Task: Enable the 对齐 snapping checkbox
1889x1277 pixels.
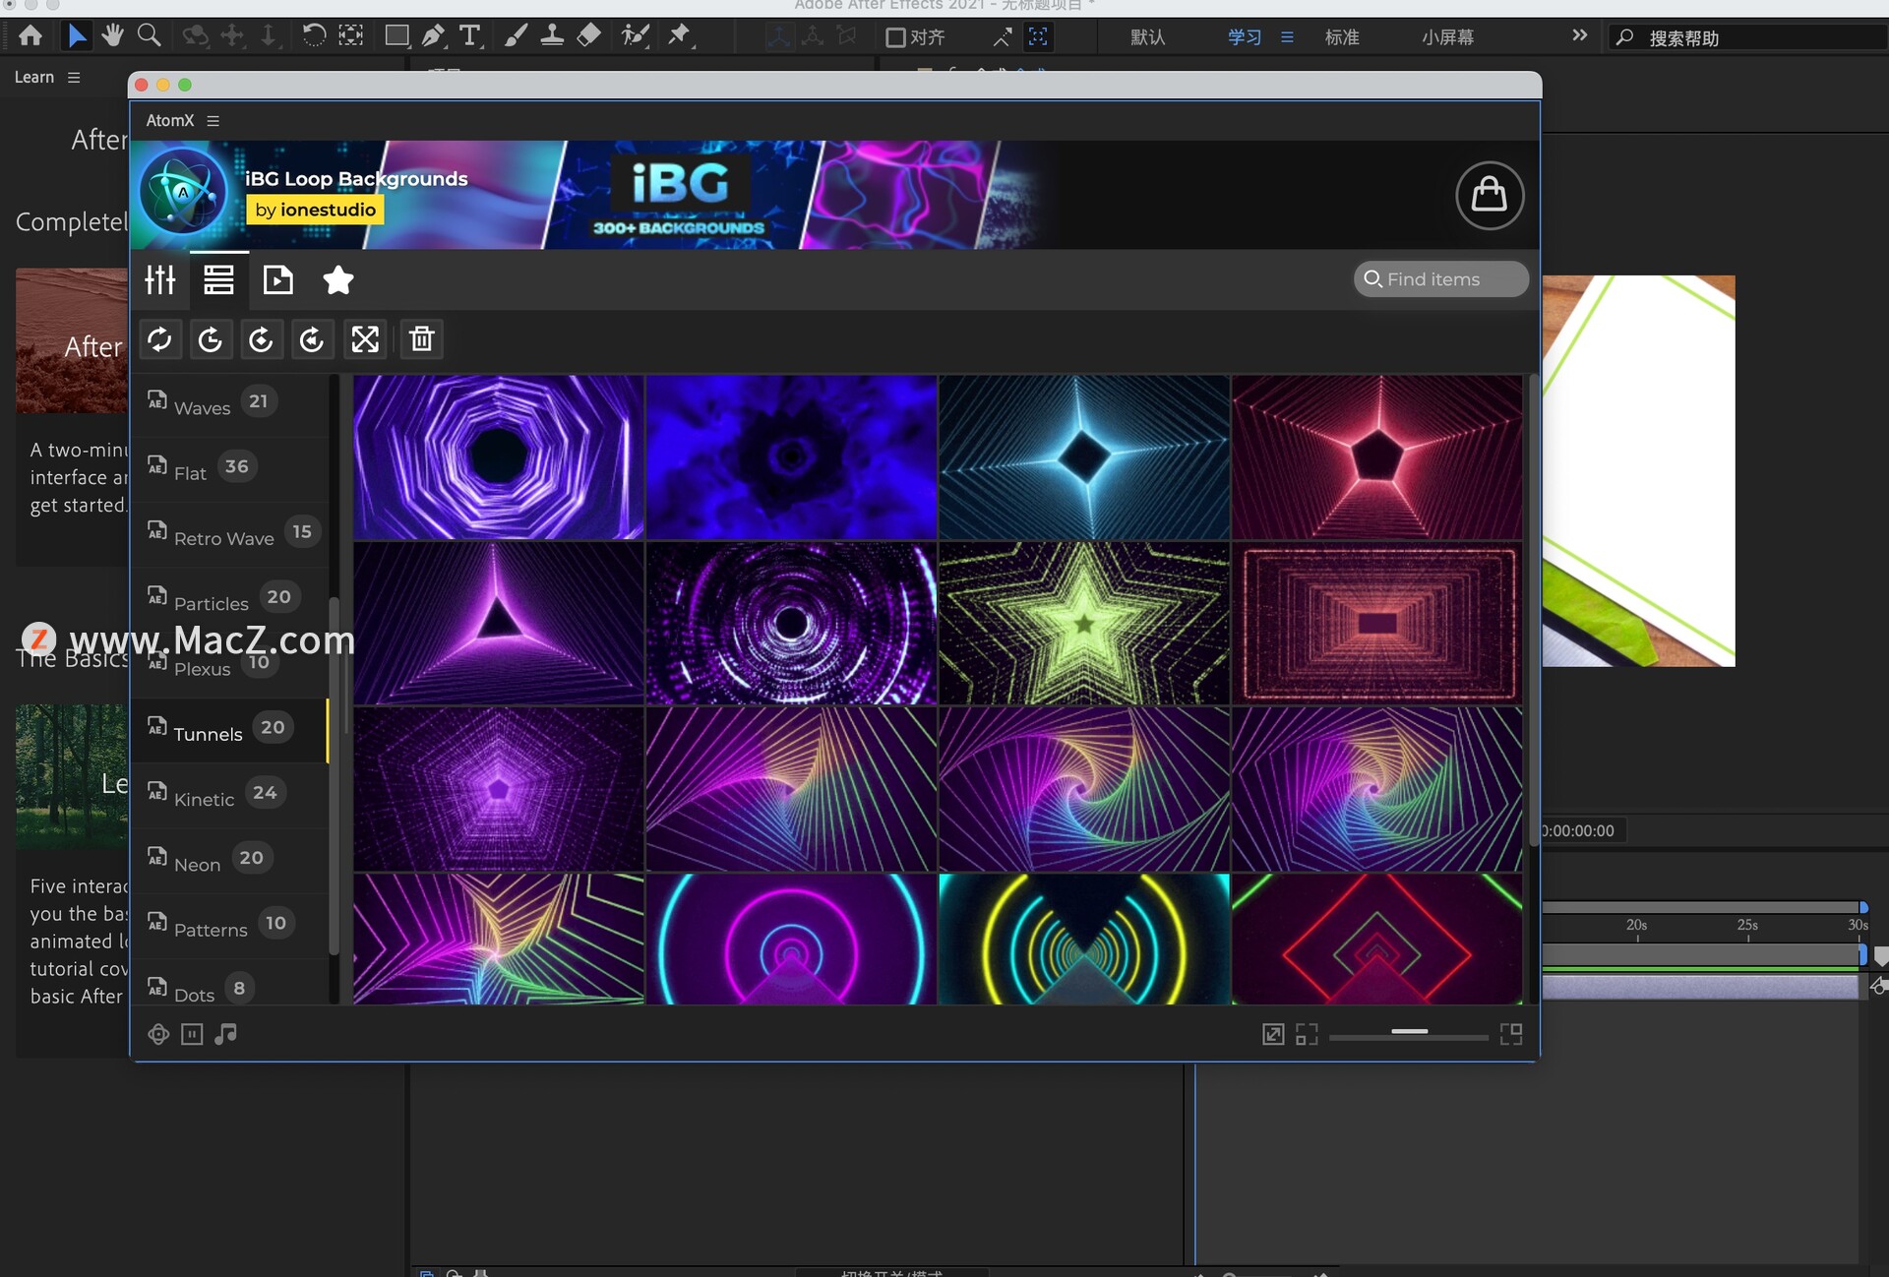Action: (x=895, y=37)
